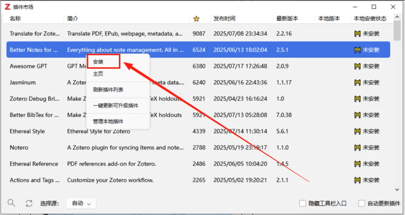Click the Zotero logo in title bar
This screenshot has height=215, width=405.
[7, 7]
